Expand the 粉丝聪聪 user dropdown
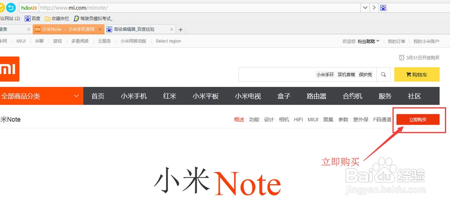This screenshot has width=450, height=205. (x=369, y=41)
